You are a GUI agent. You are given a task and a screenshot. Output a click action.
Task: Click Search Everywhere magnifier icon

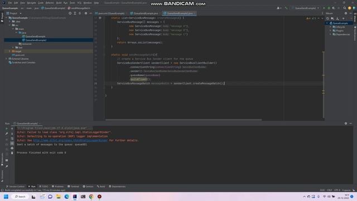pyautogui.click(x=345, y=8)
